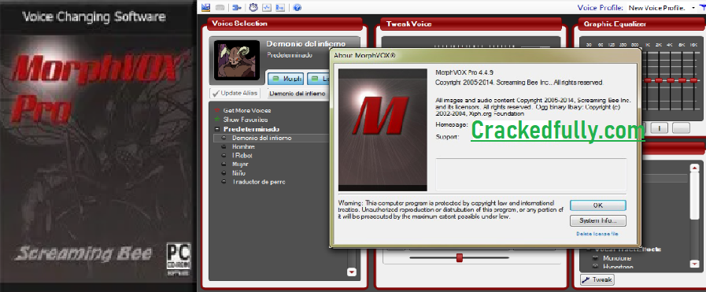Click the 4K equalizer band slider

point(671,80)
